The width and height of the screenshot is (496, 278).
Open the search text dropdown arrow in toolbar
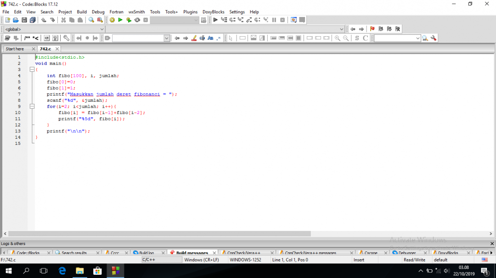click(166, 38)
